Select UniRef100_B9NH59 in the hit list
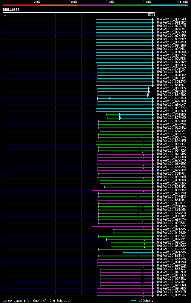Viewport: 191px width, 303px height. pos(171,39)
